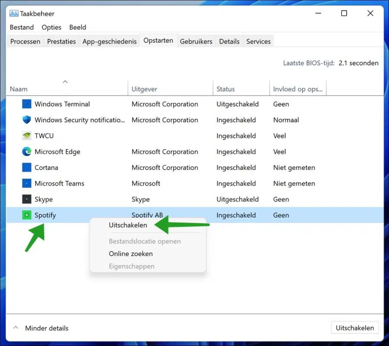Click Normaal impact of Windows Security
389x346 pixels.
[286, 120]
